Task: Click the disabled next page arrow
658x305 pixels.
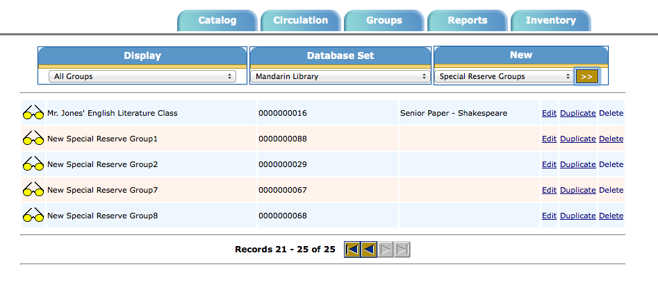Action: [x=386, y=250]
